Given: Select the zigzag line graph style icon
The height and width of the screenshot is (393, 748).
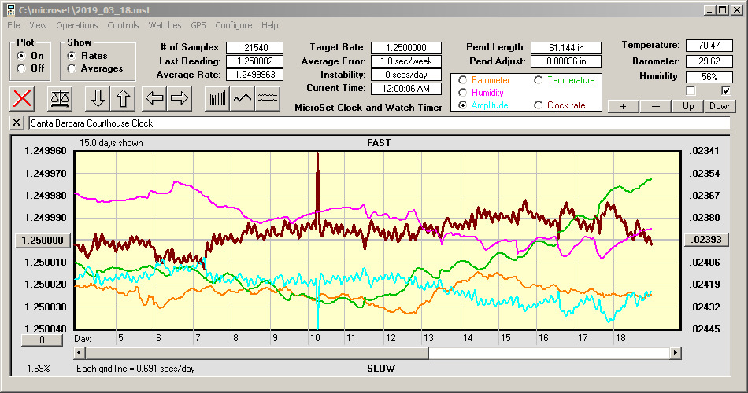Looking at the screenshot, I should (243, 98).
